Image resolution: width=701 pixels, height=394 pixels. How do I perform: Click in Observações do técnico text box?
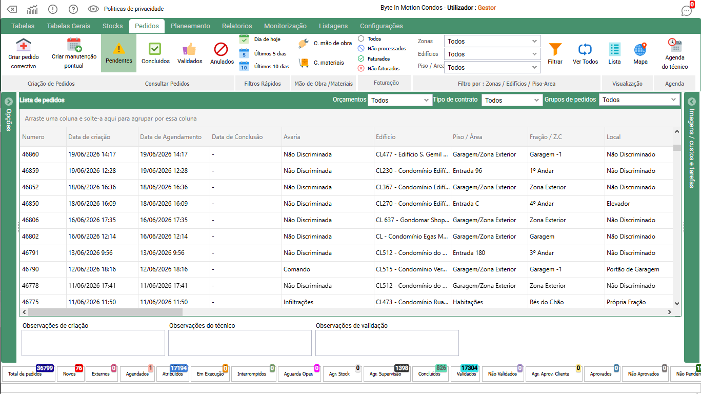[x=240, y=343]
